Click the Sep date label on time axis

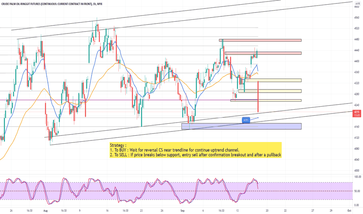pos(182,211)
